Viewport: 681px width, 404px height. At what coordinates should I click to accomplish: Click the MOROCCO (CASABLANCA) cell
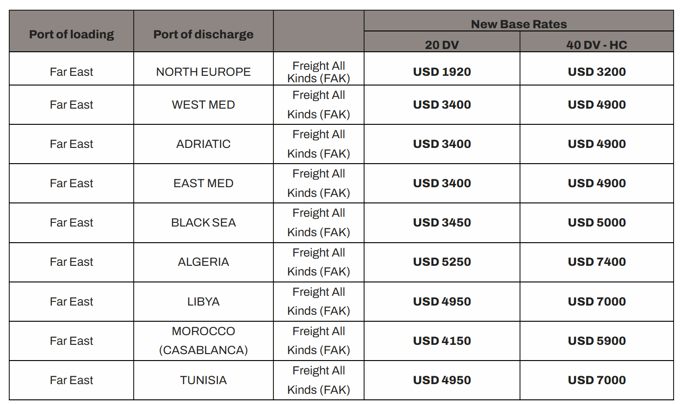[x=203, y=341]
